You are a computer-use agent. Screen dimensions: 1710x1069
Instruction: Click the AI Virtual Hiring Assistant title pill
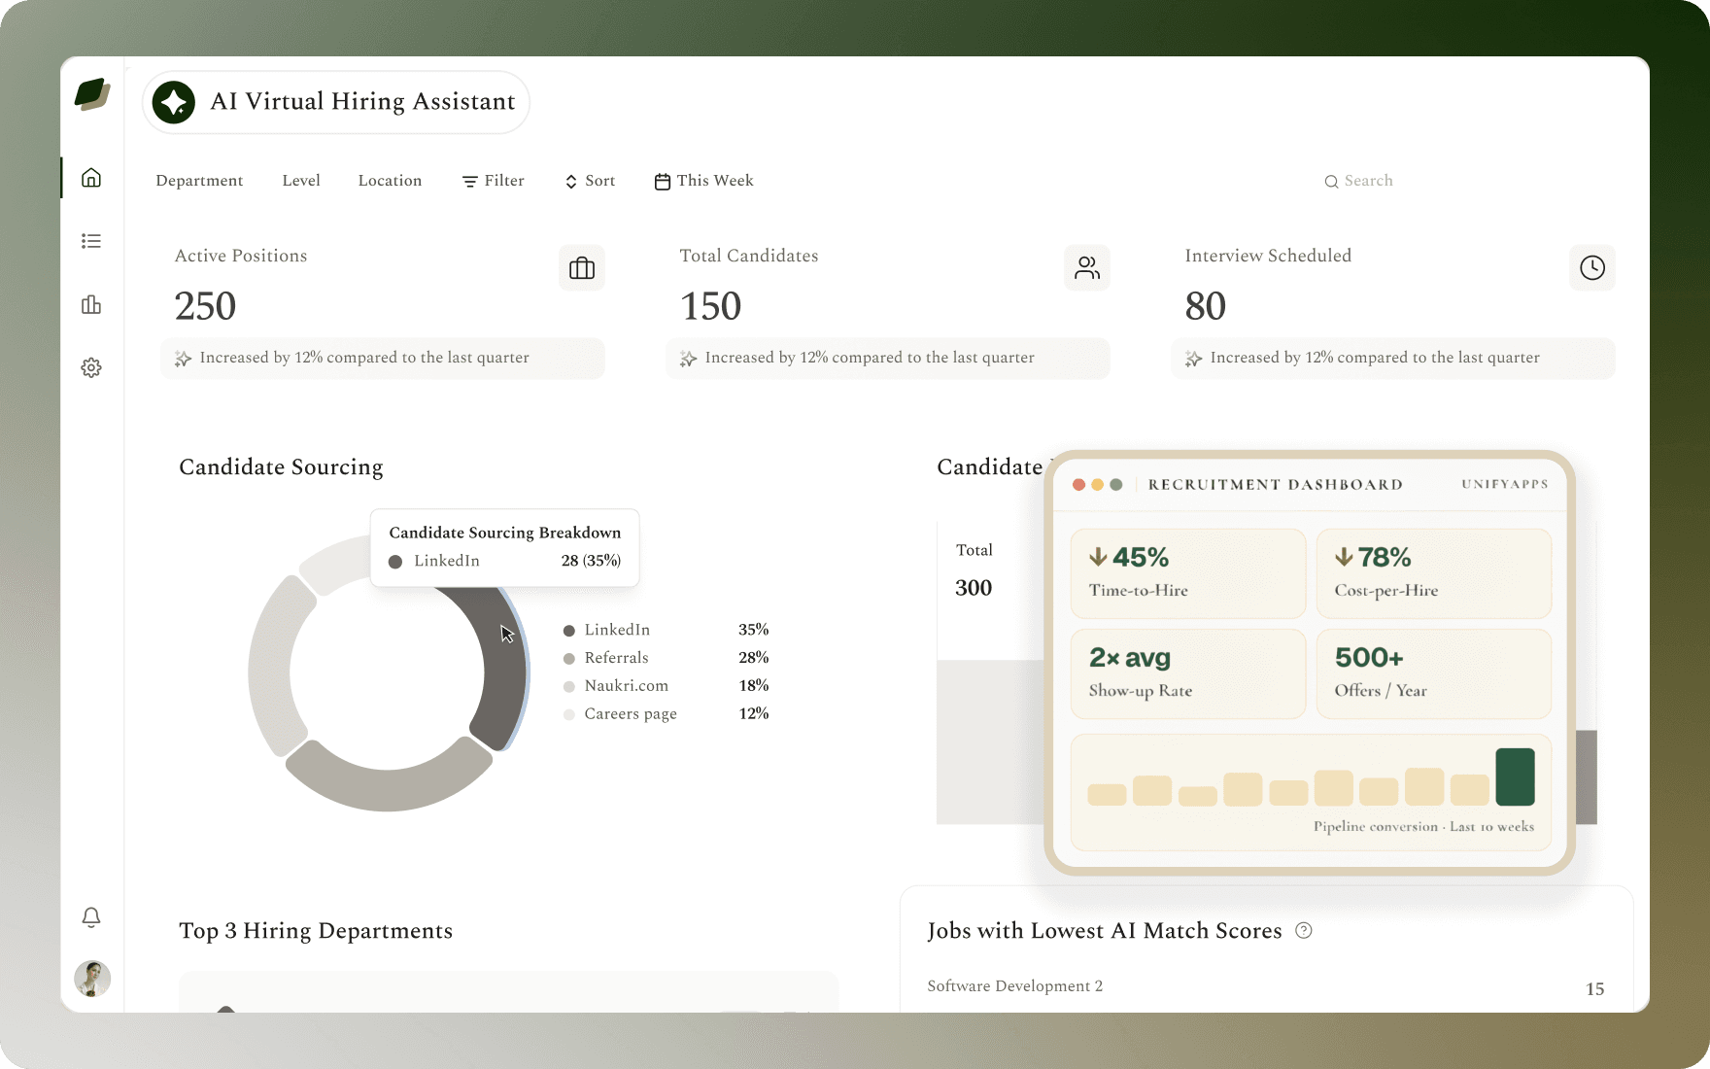336,102
